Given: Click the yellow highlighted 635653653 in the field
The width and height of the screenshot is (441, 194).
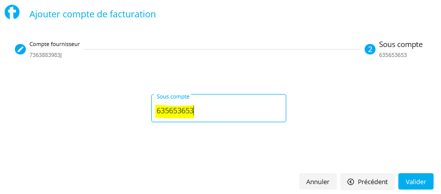Looking at the screenshot, I should (175, 111).
